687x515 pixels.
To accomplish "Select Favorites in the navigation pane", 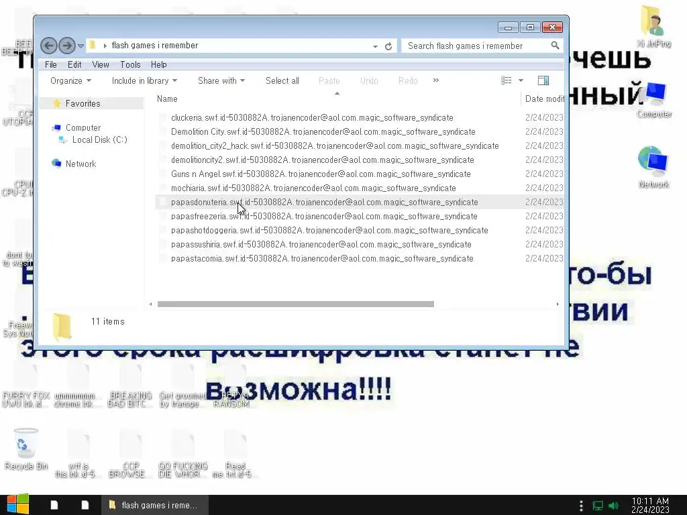I will [83, 103].
